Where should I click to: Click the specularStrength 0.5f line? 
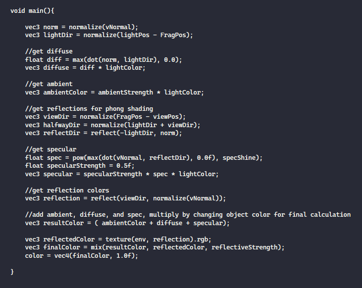[80, 166]
